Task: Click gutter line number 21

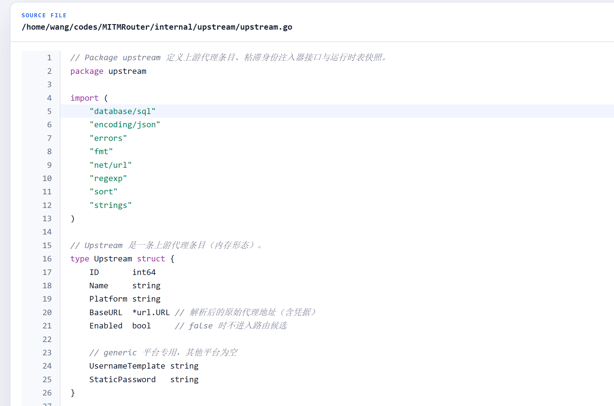Action: coord(47,326)
